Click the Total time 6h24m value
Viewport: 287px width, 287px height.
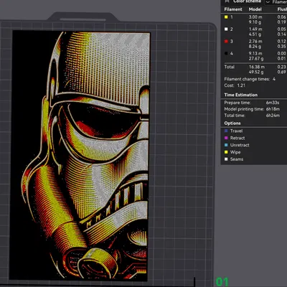tap(273, 116)
